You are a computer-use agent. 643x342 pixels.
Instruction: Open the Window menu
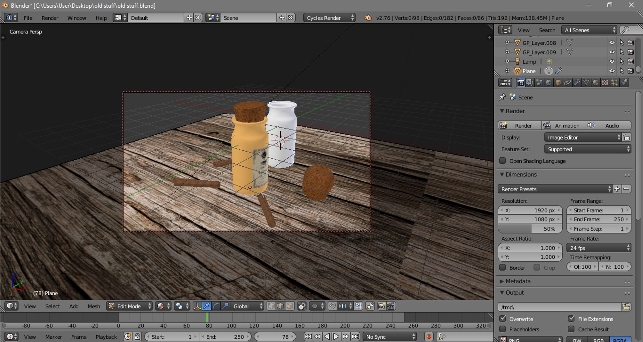coord(77,18)
